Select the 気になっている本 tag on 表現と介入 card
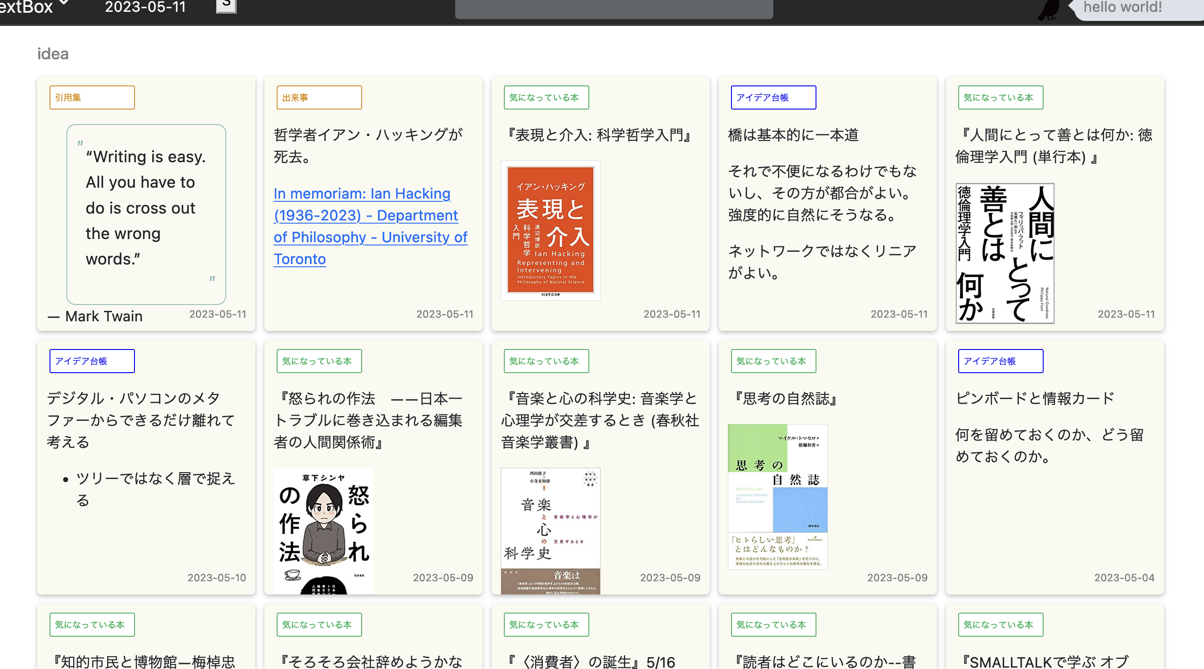 pyautogui.click(x=546, y=97)
